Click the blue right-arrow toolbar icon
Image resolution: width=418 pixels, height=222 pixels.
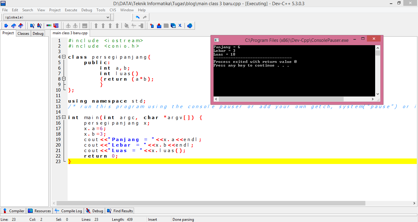(6, 26)
